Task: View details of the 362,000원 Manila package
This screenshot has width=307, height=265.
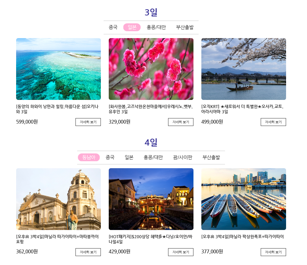Action: [88, 252]
